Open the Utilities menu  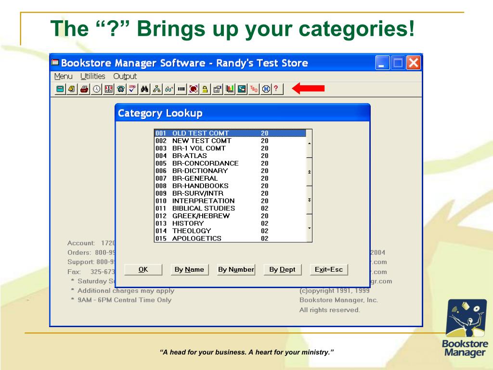click(93, 77)
